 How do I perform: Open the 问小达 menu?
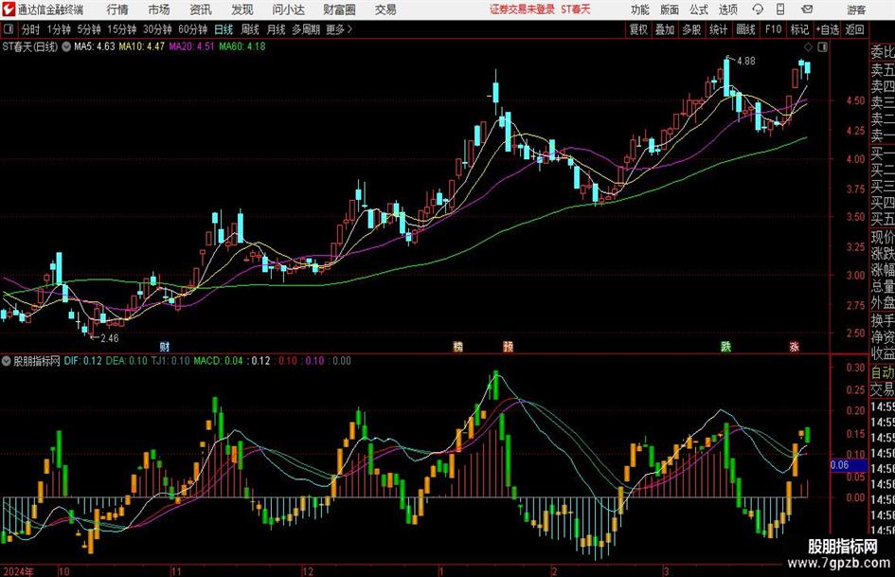[x=288, y=9]
